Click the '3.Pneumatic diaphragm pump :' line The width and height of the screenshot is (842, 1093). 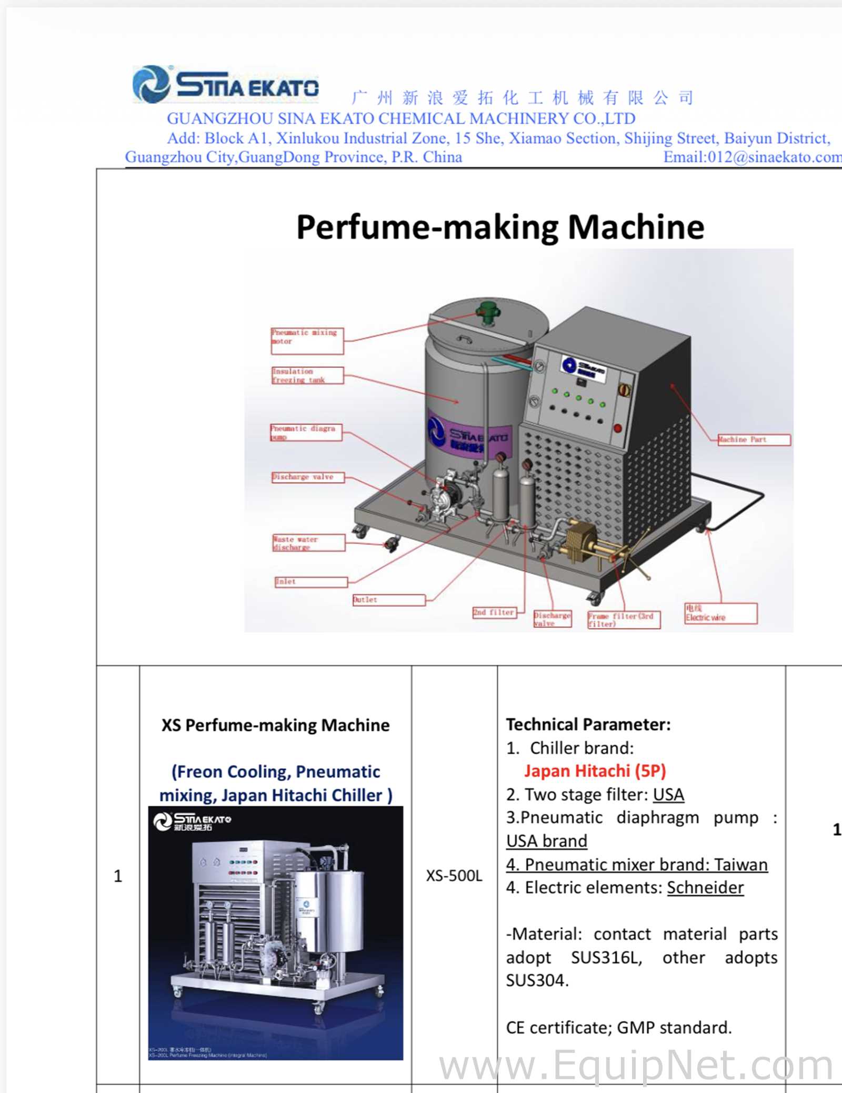pos(642,817)
